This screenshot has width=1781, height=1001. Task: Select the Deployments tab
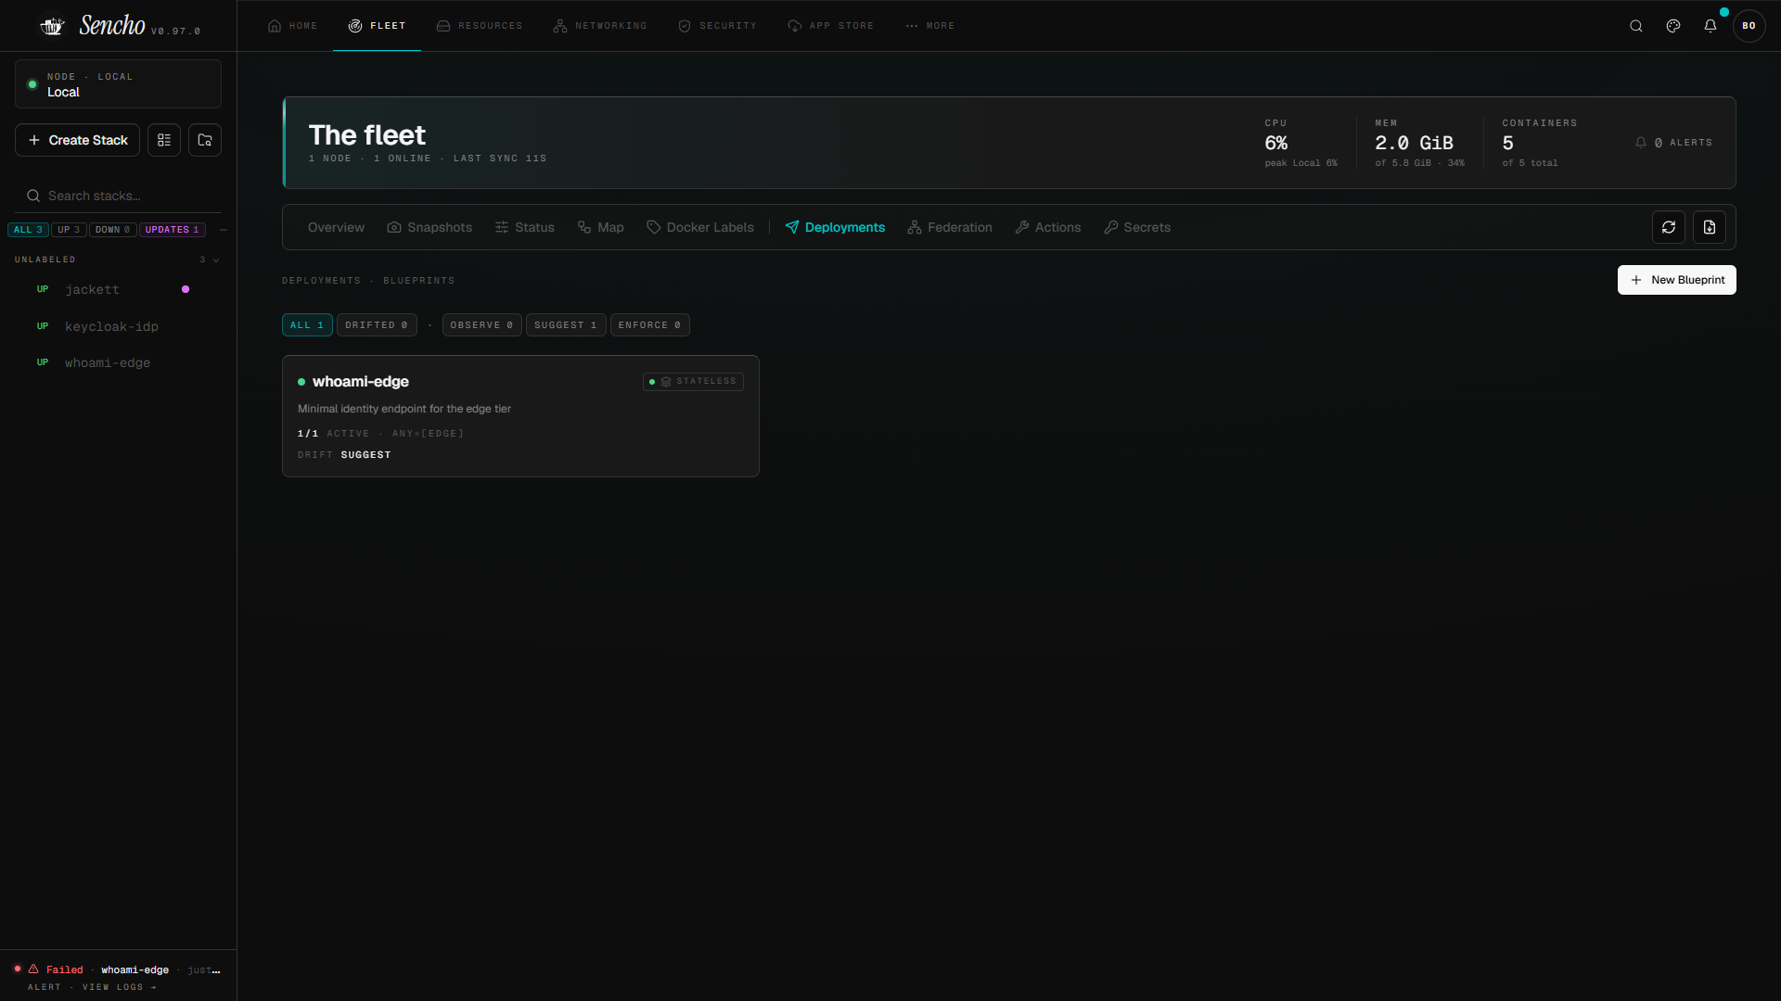click(835, 227)
